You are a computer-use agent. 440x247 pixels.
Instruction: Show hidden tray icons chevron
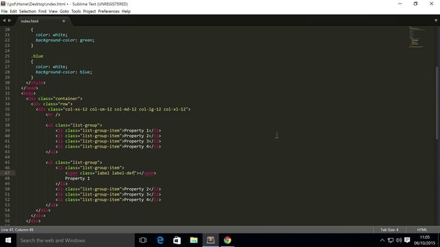pyautogui.click(x=382, y=240)
